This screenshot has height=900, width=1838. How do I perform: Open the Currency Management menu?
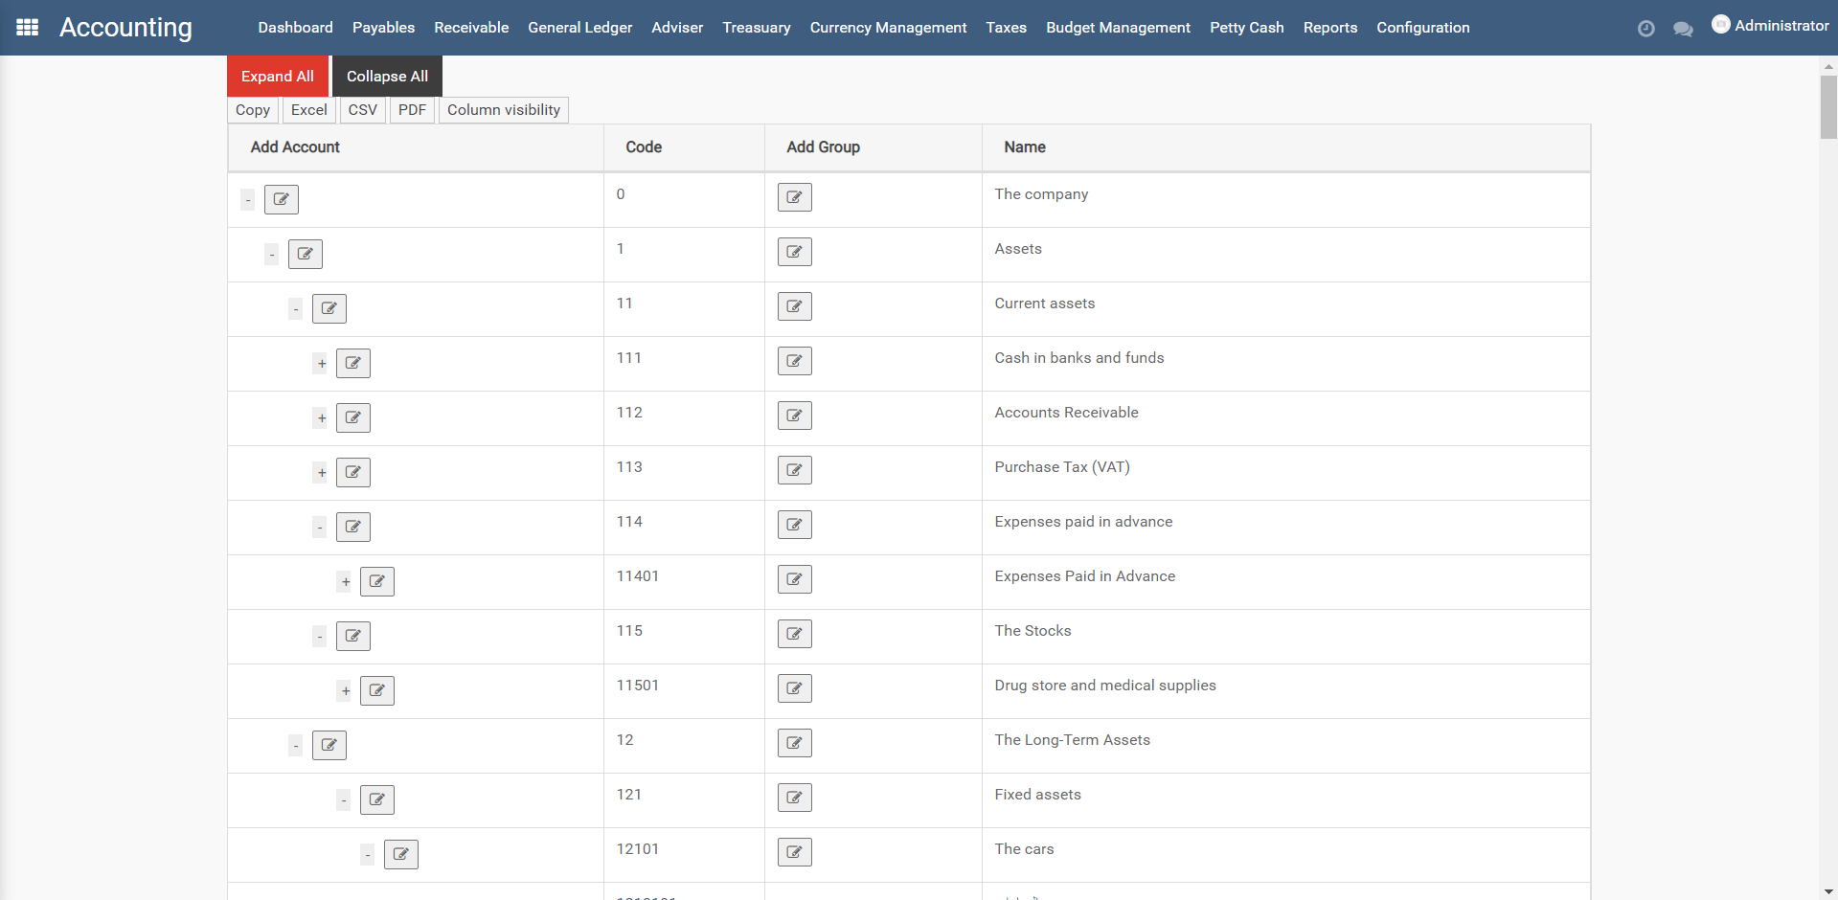(889, 28)
